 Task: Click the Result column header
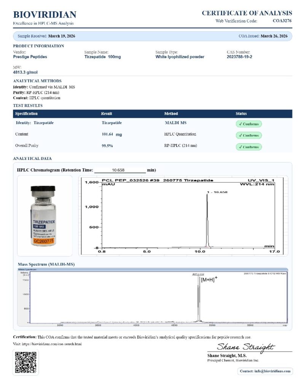107,113
